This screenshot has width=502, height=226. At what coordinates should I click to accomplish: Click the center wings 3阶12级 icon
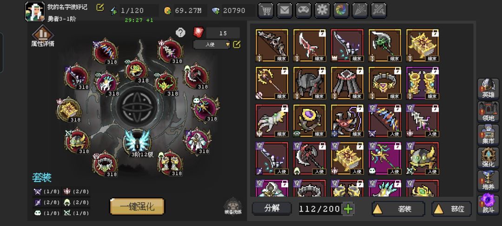pos(138,143)
